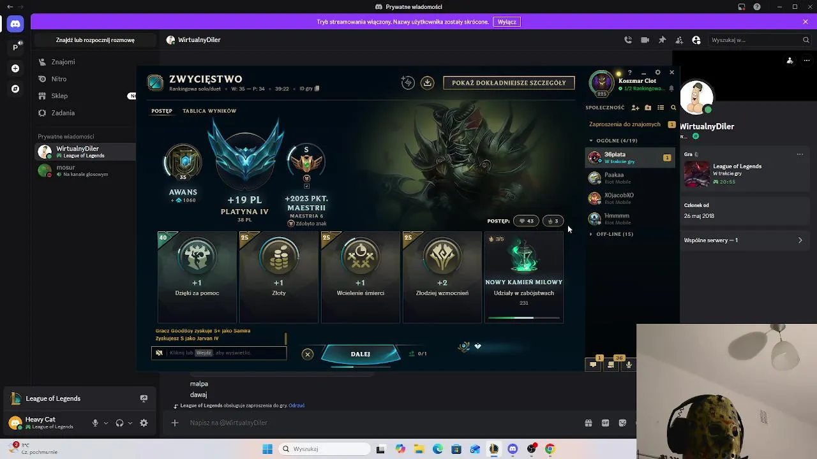Open Windows Start menu
Viewport: 817px width, 459px height.
[x=267, y=449]
